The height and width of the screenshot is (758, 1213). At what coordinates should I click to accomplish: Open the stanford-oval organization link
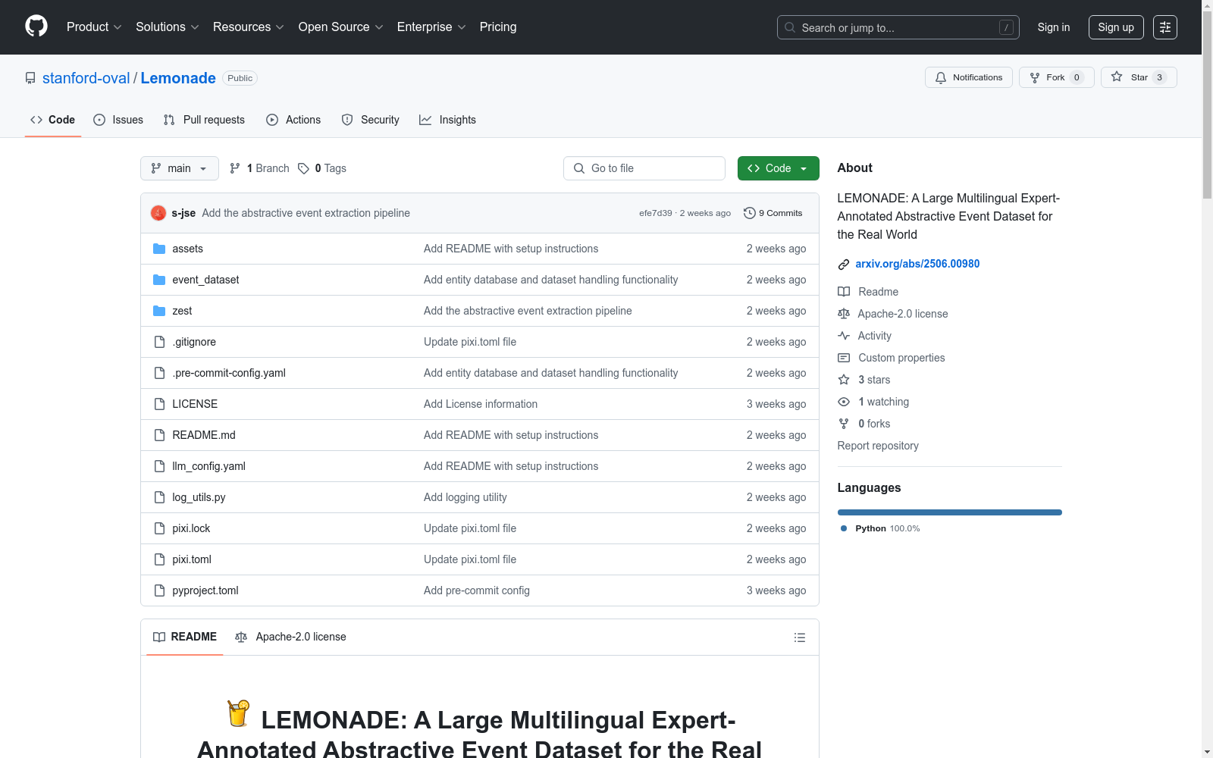(x=86, y=78)
